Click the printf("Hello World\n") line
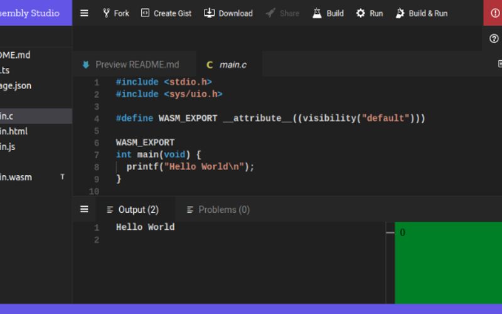This screenshot has width=502, height=314. [x=190, y=166]
